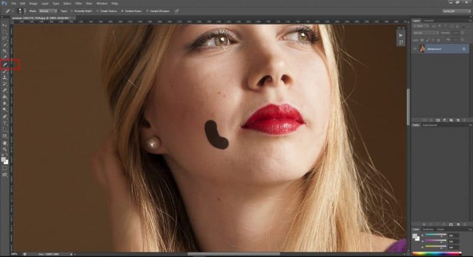Select the Lasso tool
Image resolution: width=473 pixels, height=257 pixels.
(5, 38)
